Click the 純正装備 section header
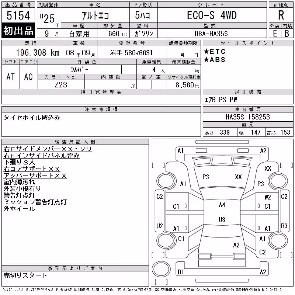295x295 pixels. click(248, 92)
